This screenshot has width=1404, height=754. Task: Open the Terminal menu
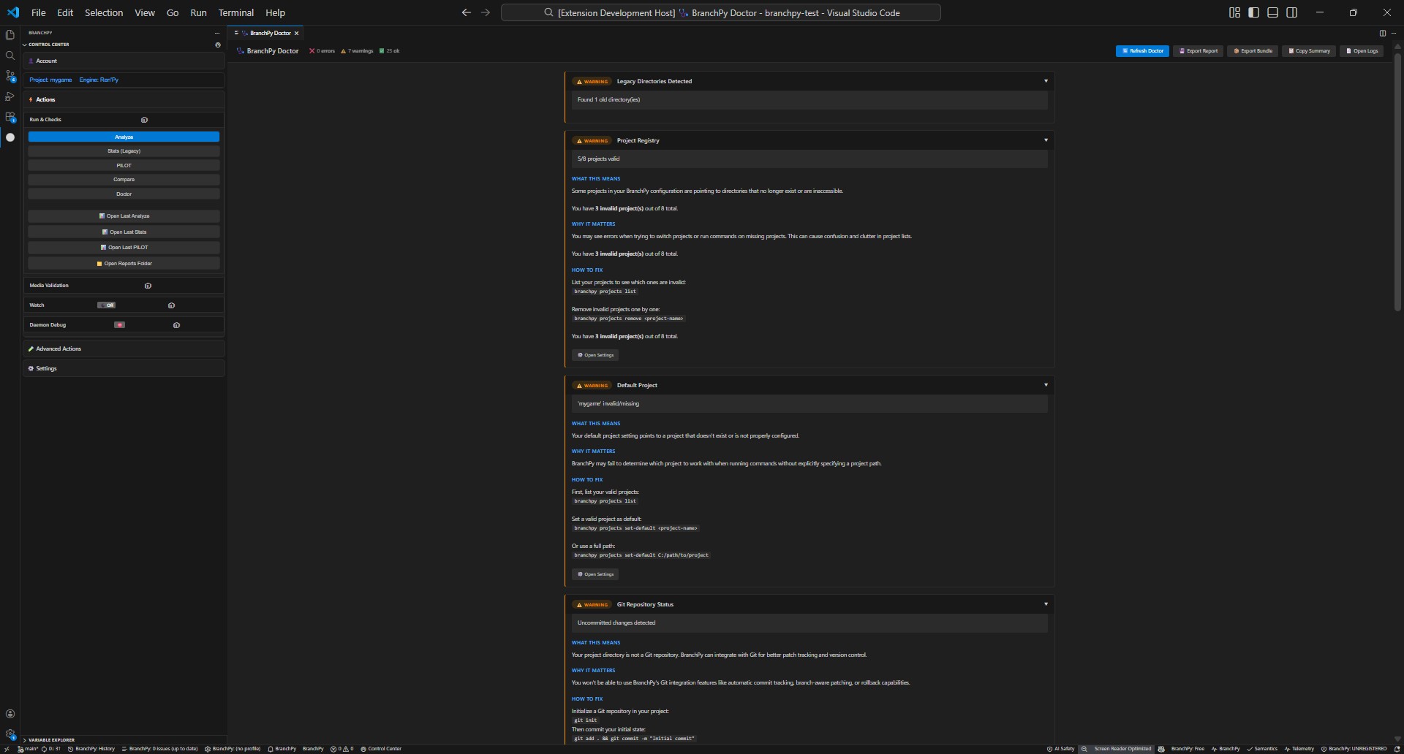coord(235,12)
